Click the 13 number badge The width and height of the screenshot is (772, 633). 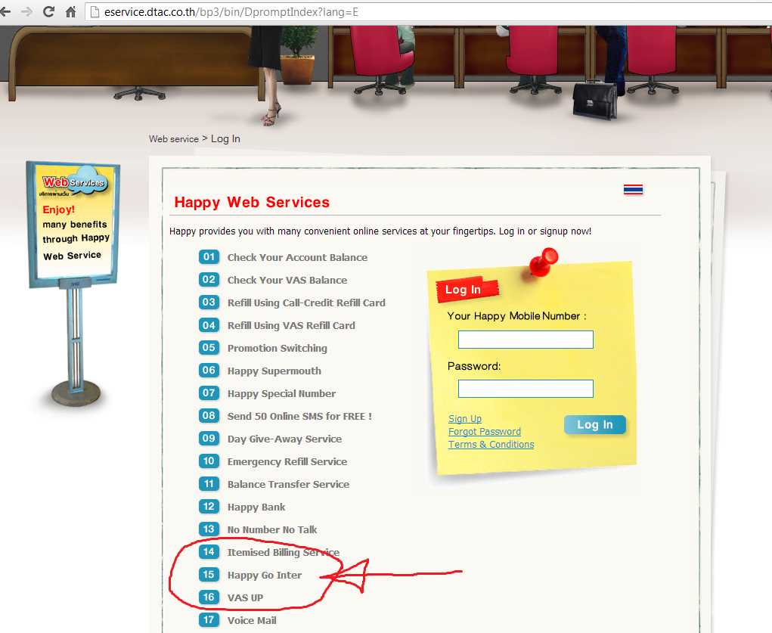(209, 529)
